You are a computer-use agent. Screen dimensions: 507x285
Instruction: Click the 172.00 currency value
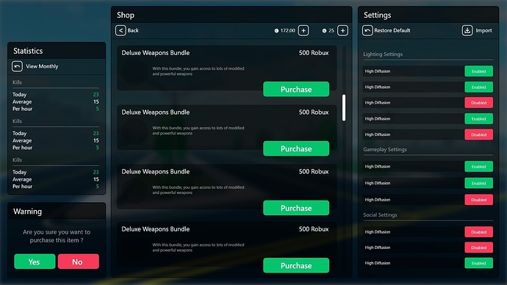[288, 30]
